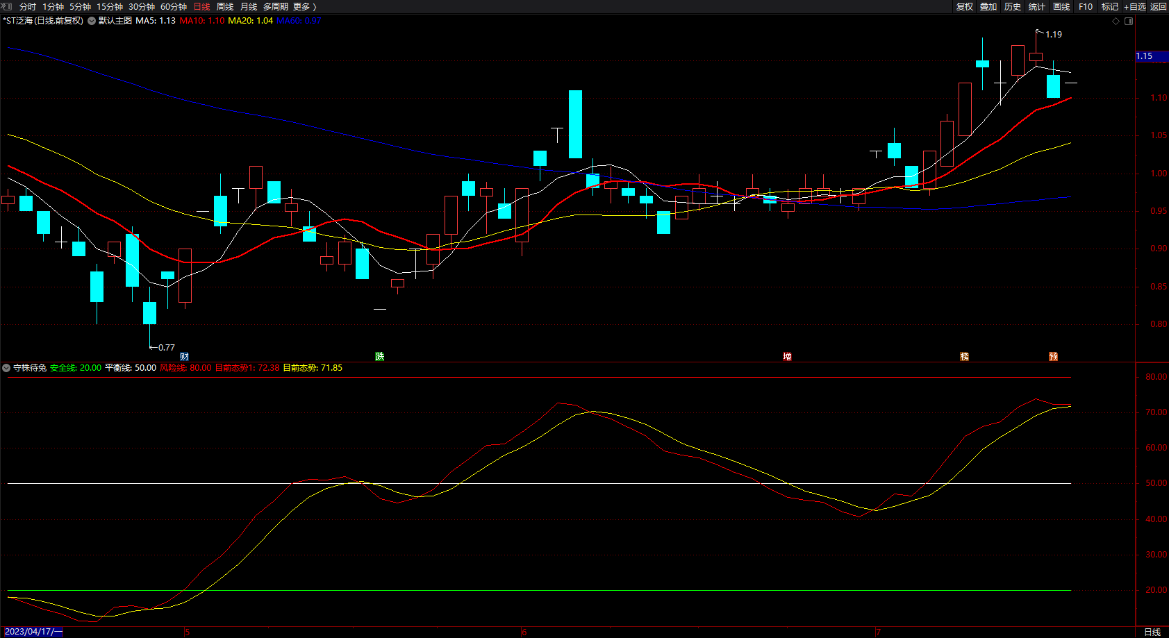
Task: Click the 增 event marker under the candles
Action: 787,356
